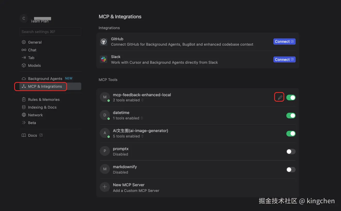Click the account avatar icon at top left
This screenshot has width=341, height=211.
pos(24,18)
